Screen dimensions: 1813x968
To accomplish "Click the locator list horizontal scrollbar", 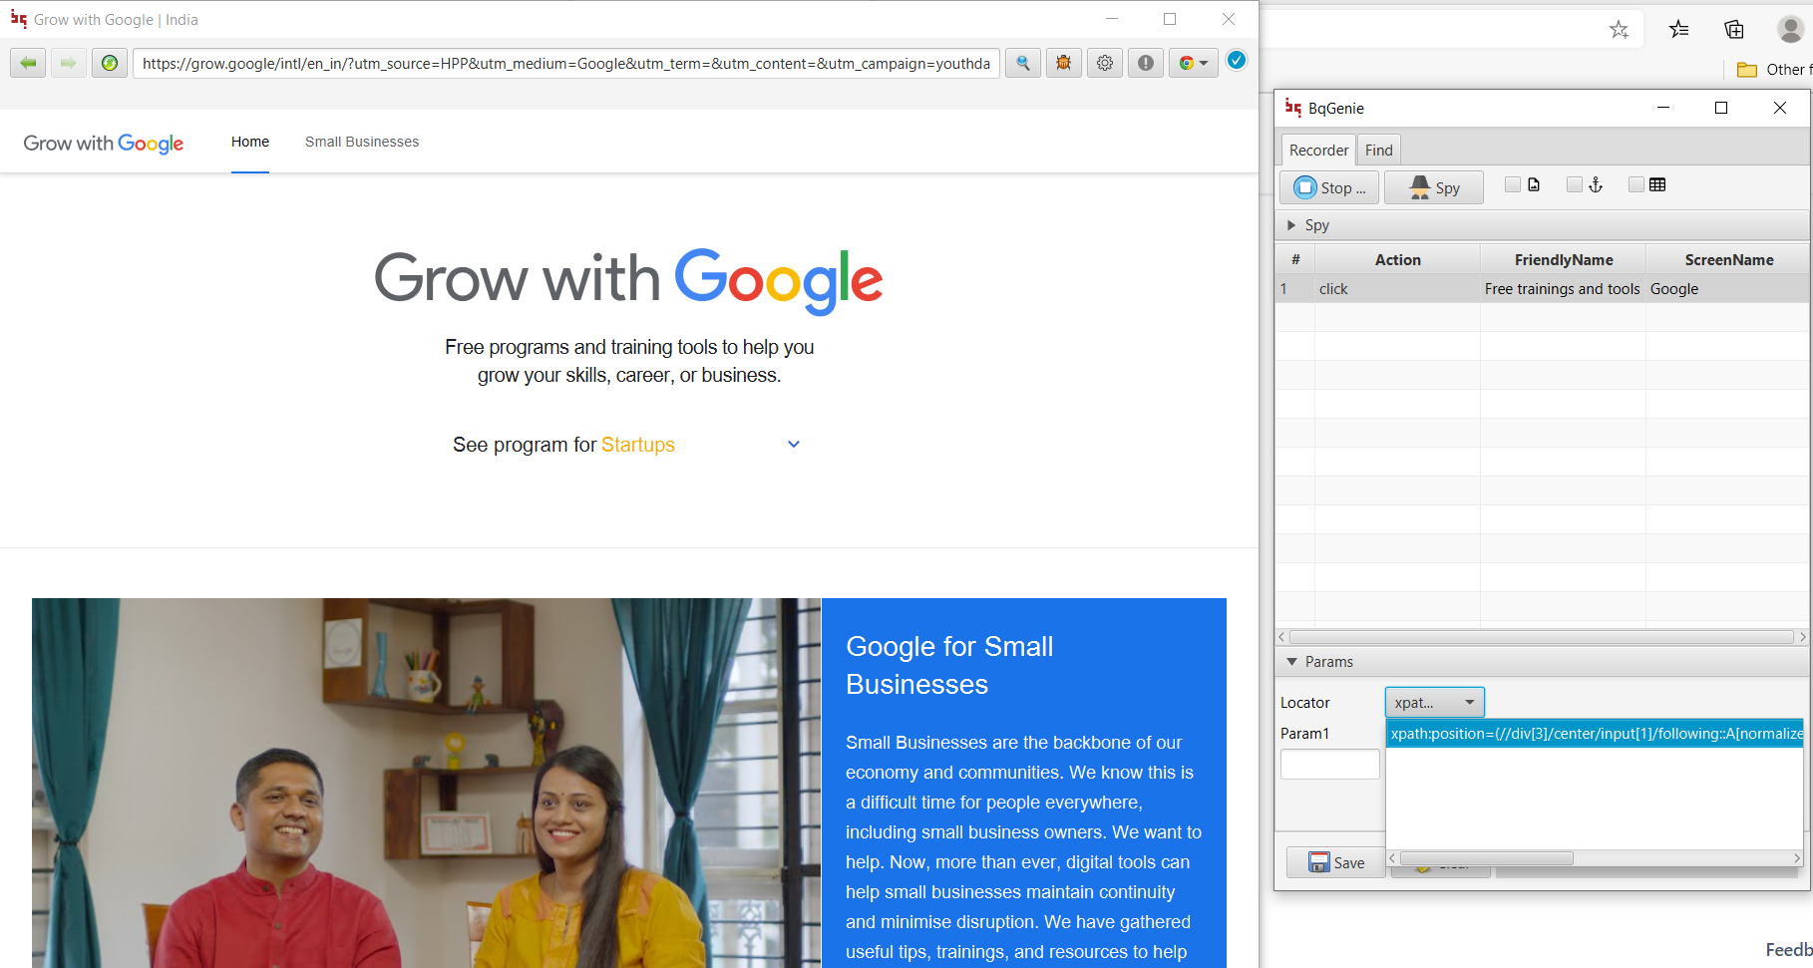I will click(x=1486, y=858).
